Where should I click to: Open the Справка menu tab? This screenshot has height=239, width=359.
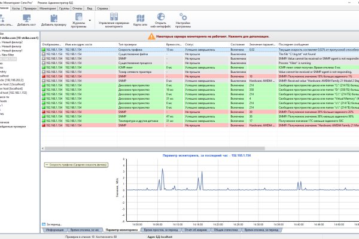103,9
